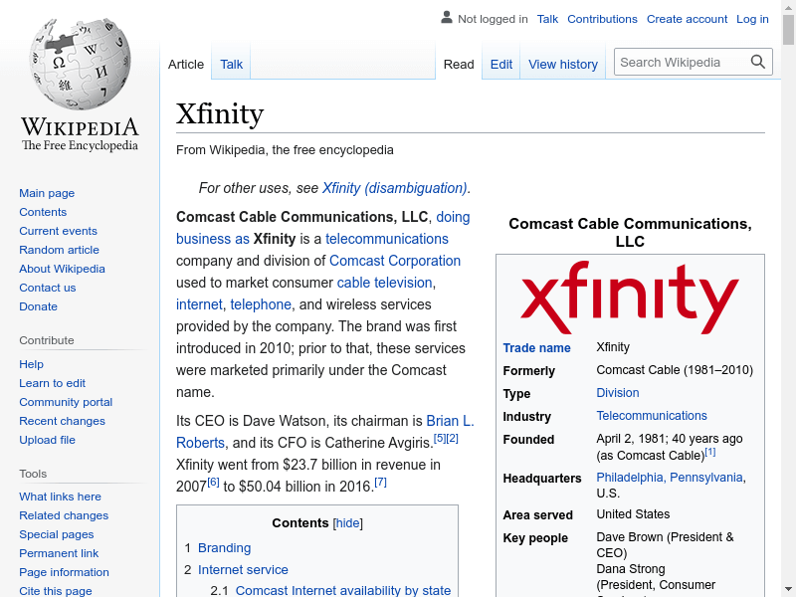Open the telephone link
This screenshot has height=597, width=796.
(261, 304)
